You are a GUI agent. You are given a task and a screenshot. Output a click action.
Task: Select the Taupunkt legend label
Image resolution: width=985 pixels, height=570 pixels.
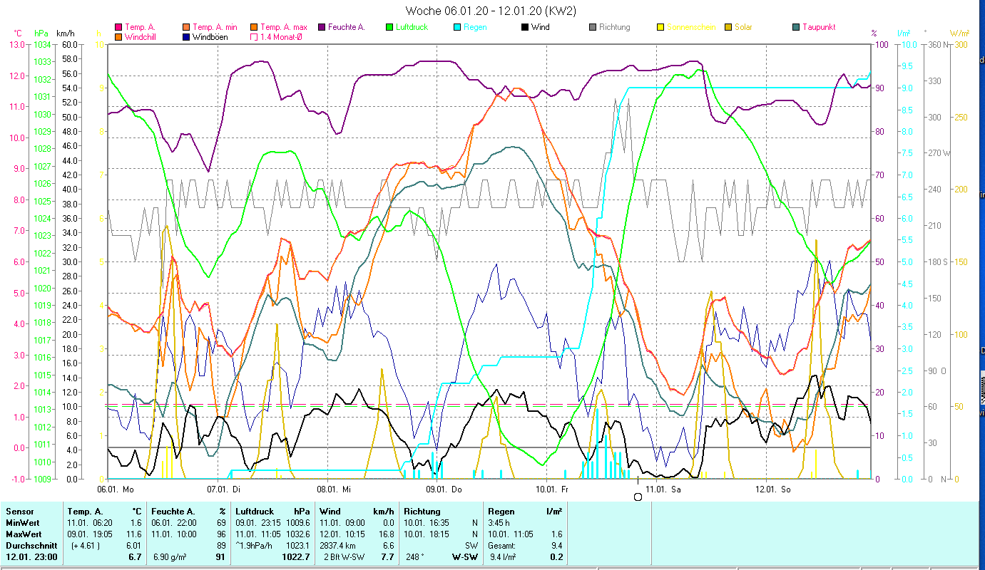(x=819, y=27)
